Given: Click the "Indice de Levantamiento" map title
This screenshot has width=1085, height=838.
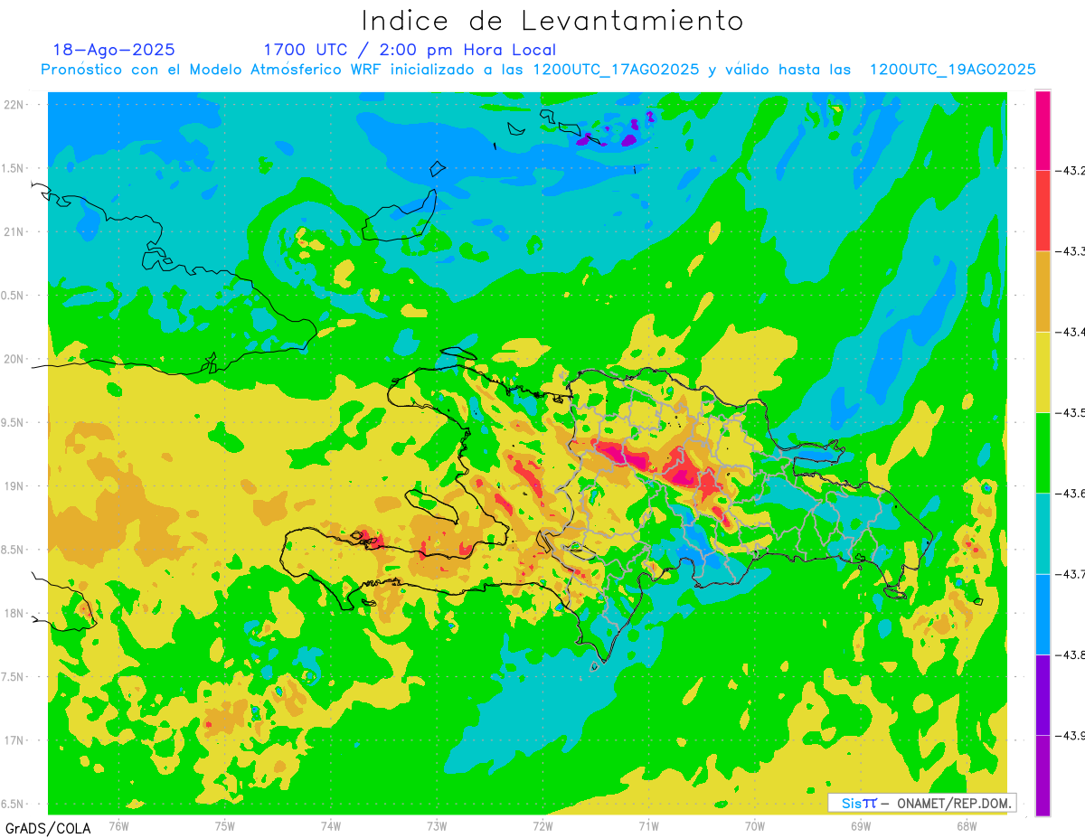Looking at the screenshot, I should point(552,21).
